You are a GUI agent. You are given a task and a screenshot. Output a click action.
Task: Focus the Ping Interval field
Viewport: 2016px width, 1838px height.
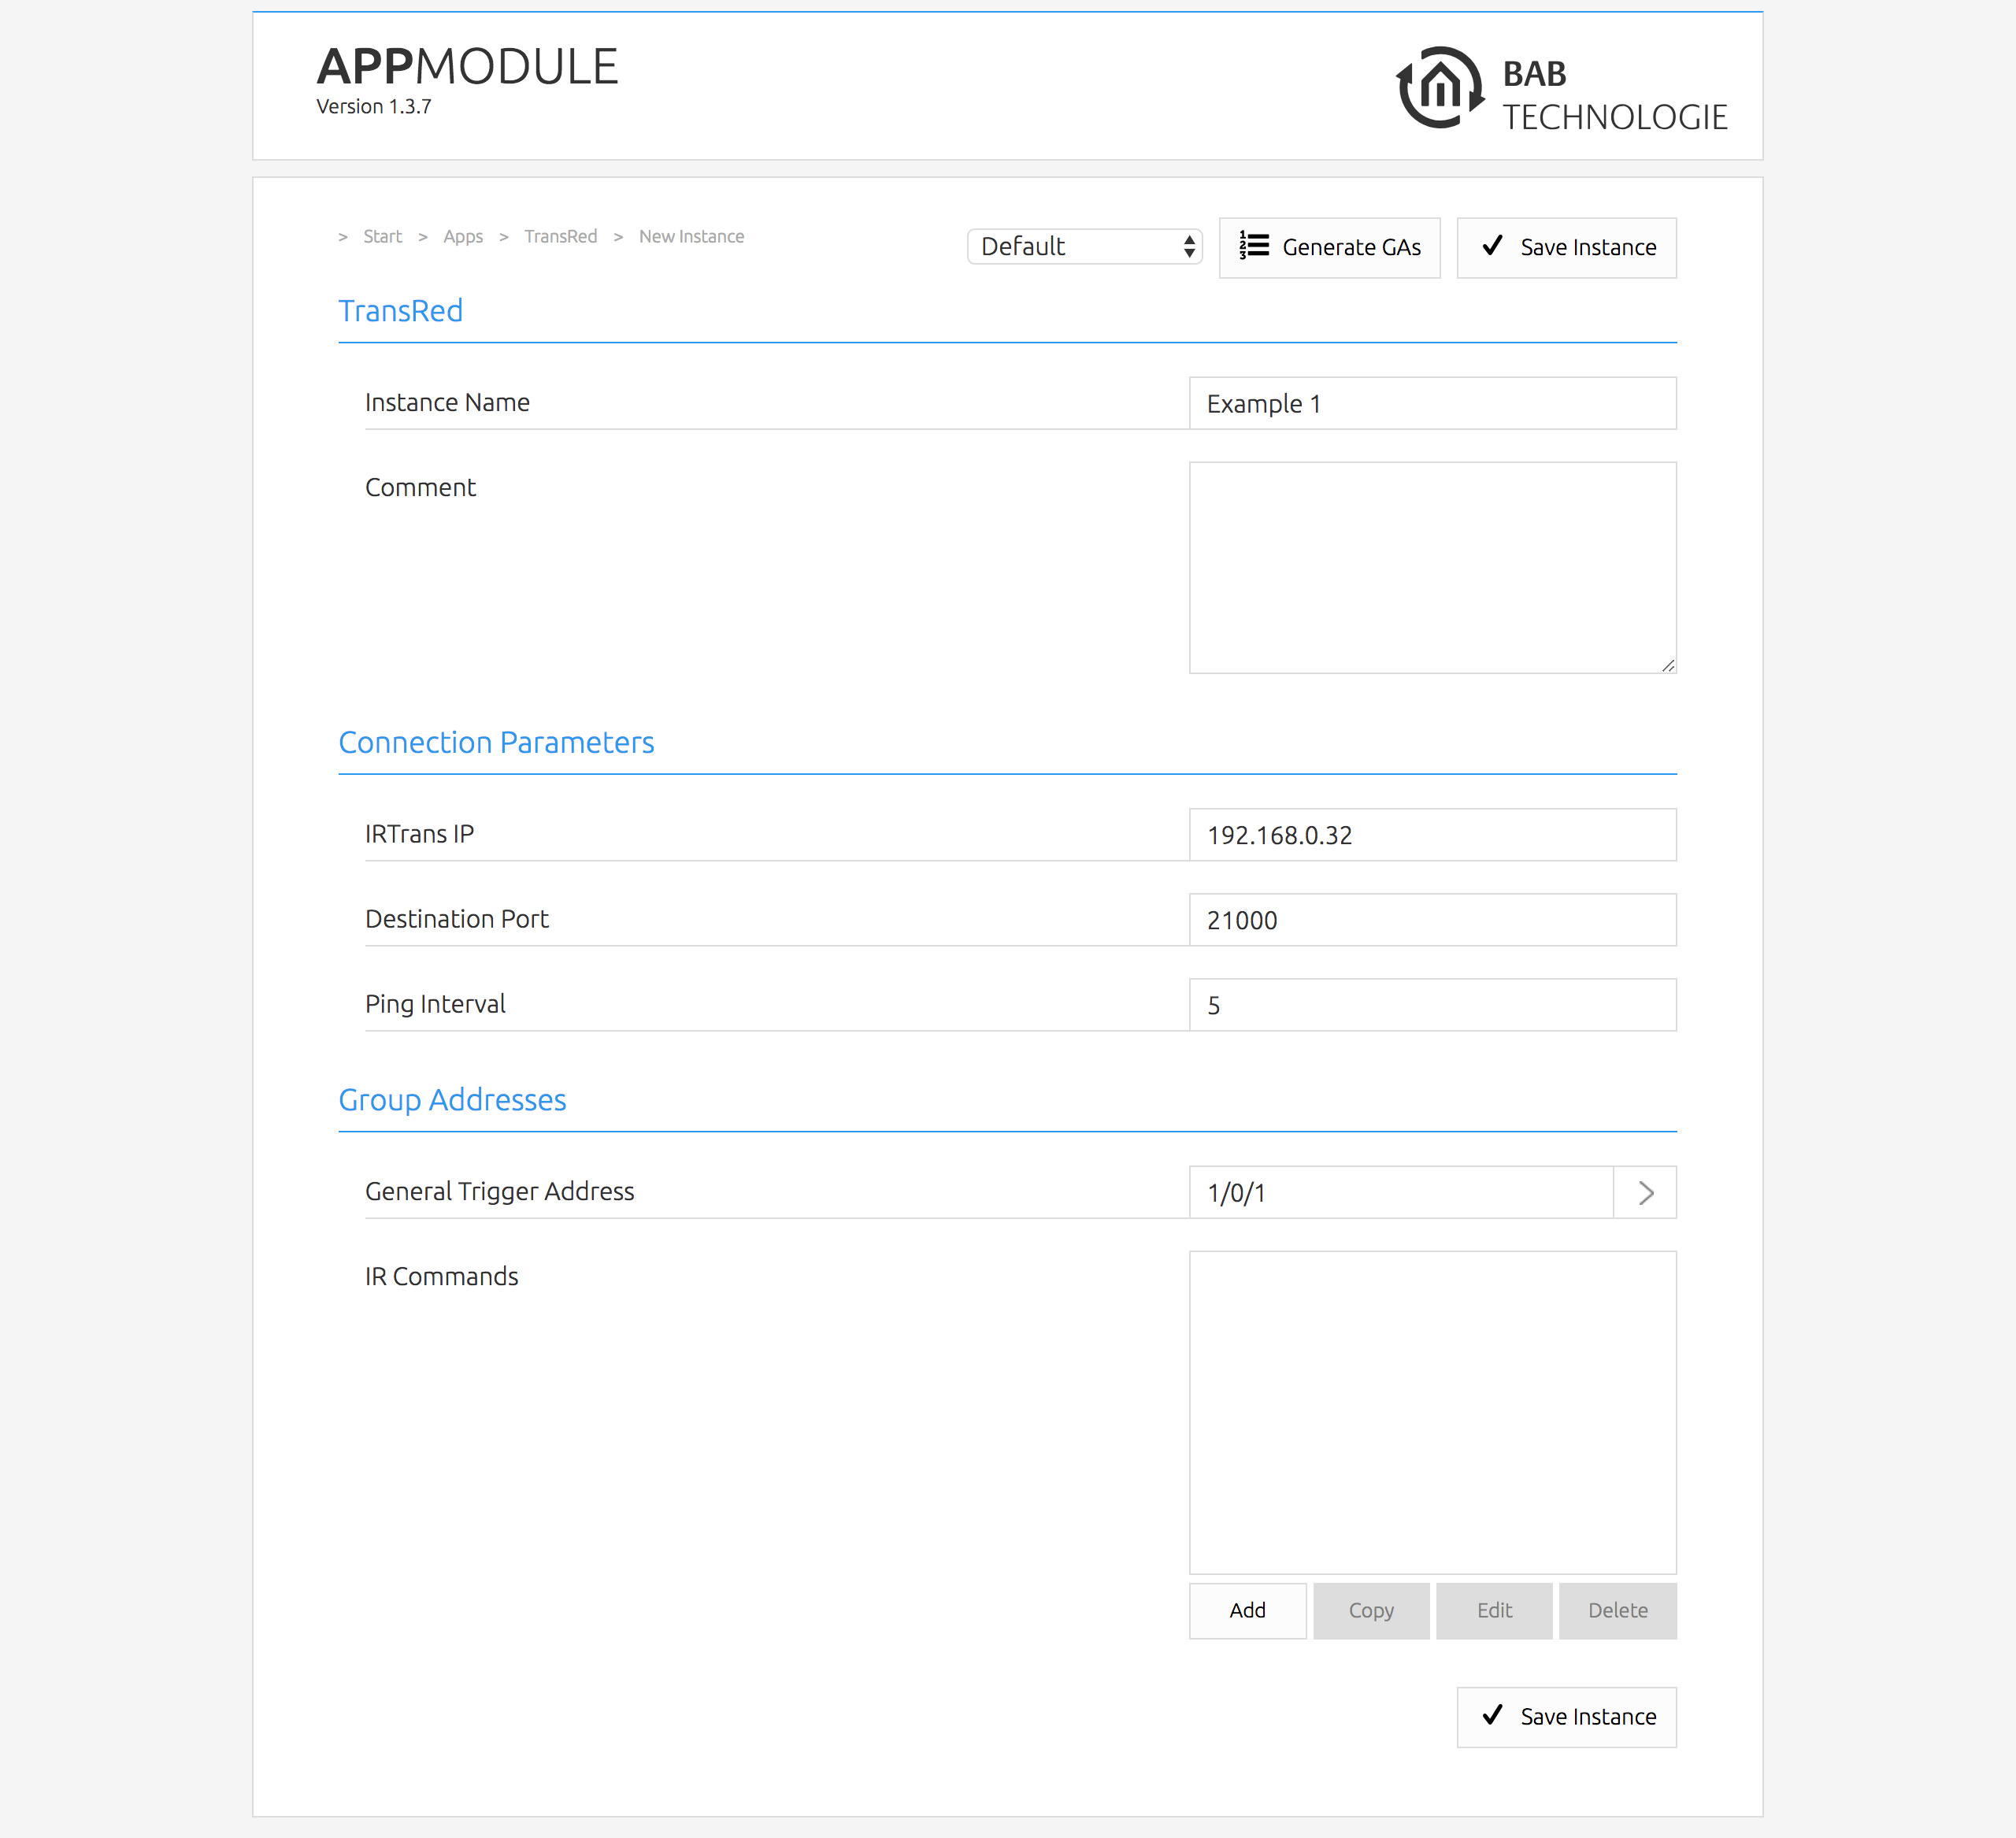(1433, 1005)
